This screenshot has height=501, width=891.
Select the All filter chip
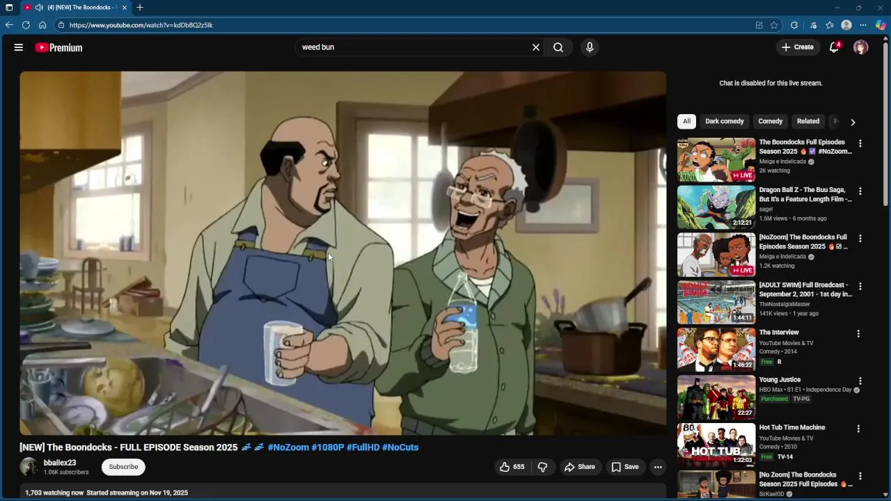tap(686, 121)
